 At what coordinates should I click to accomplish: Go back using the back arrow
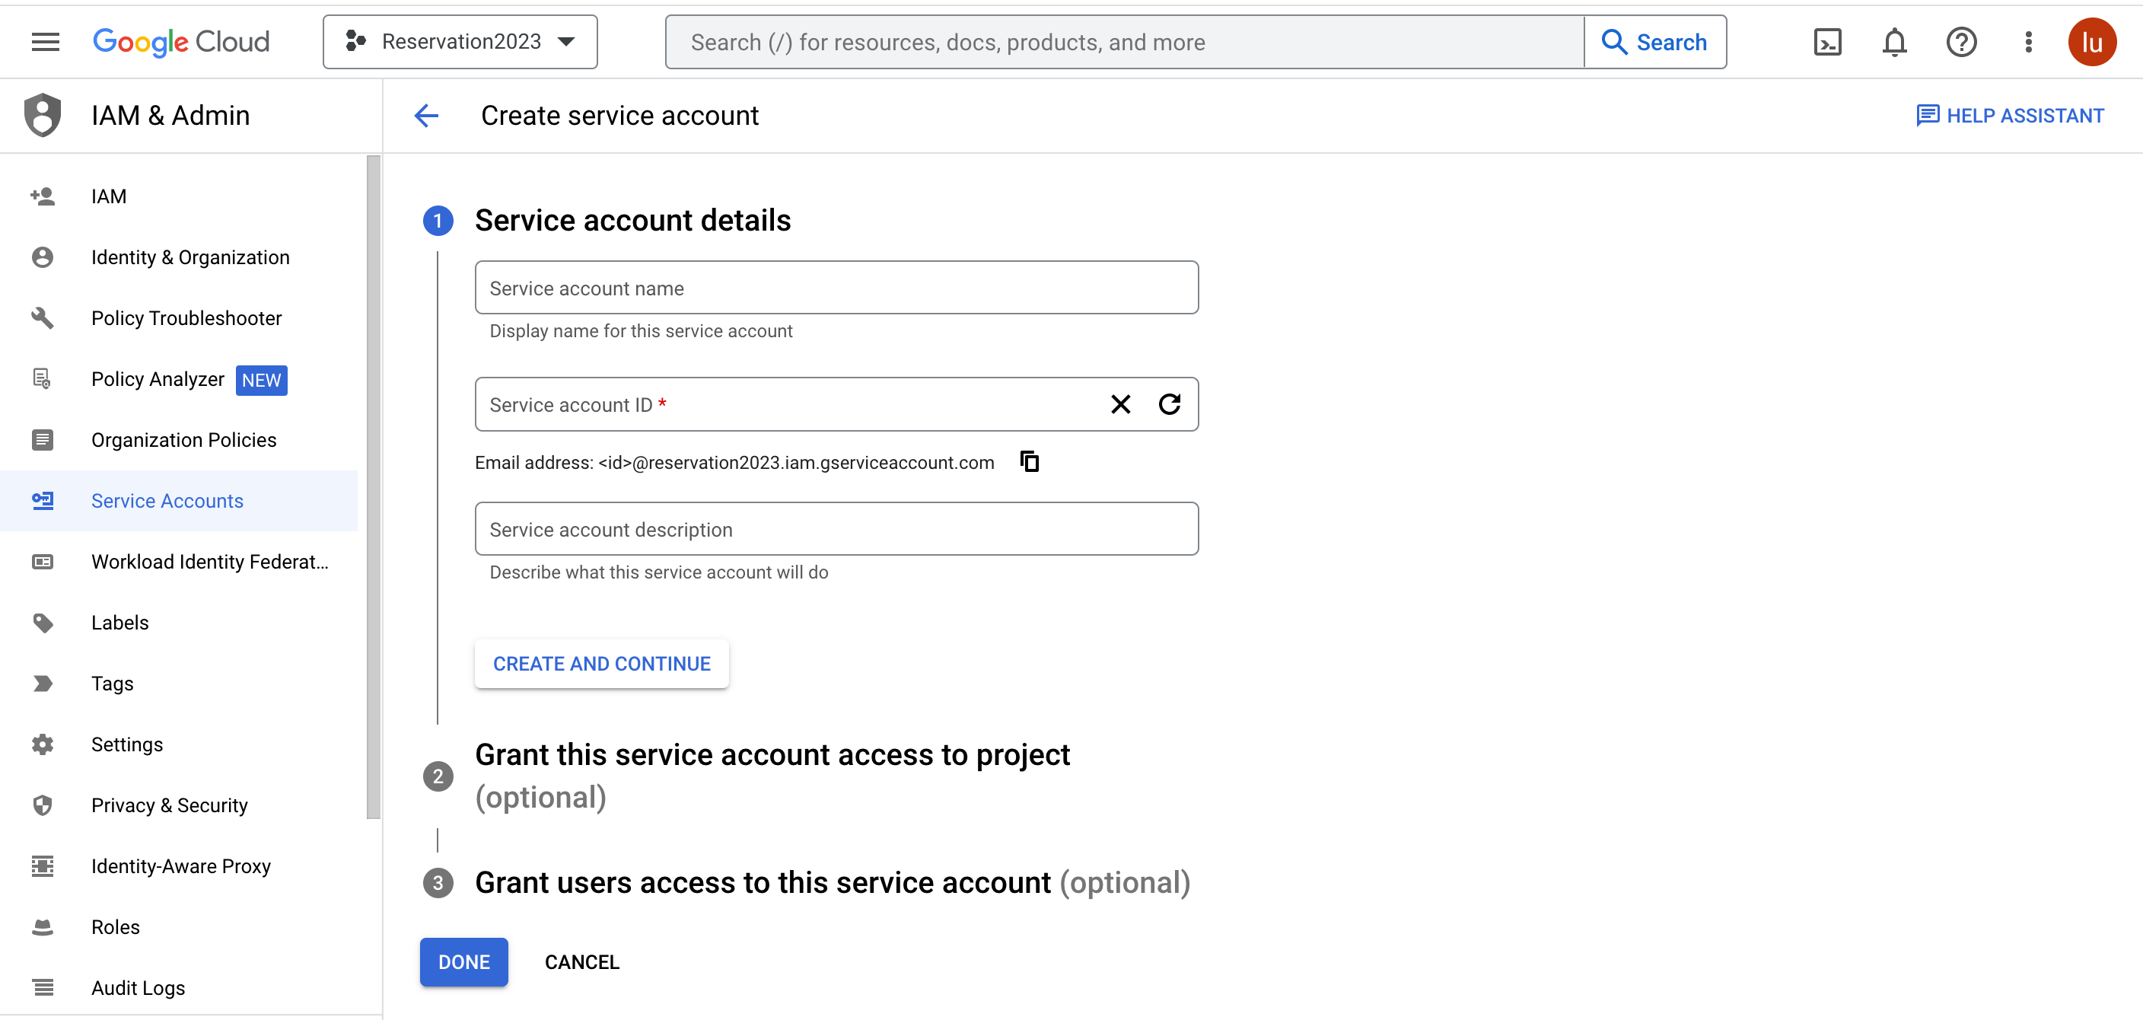426,116
